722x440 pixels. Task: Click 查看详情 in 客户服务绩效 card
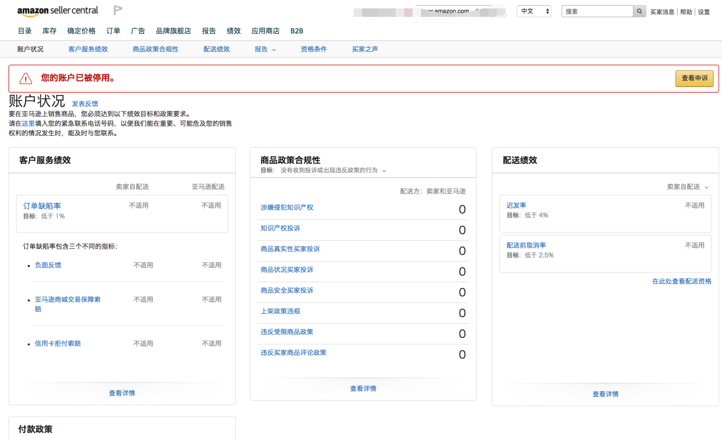122,393
